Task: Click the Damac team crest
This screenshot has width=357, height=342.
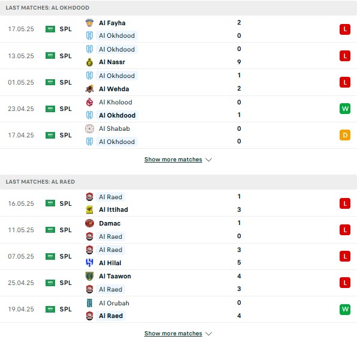Action: [89, 223]
